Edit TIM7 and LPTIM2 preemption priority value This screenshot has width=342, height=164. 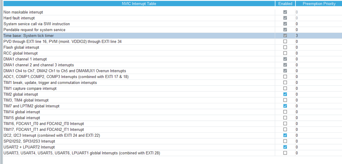319,106
